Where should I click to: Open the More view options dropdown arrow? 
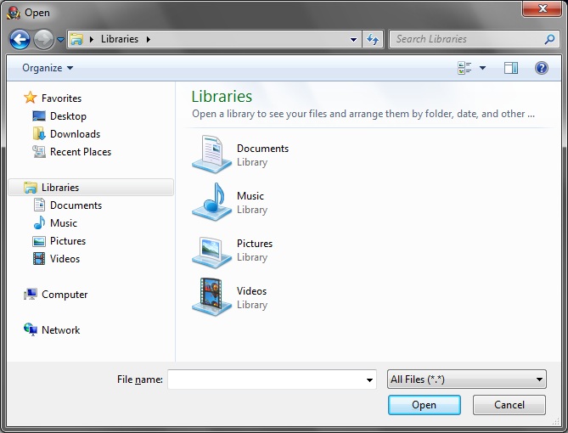coord(482,68)
